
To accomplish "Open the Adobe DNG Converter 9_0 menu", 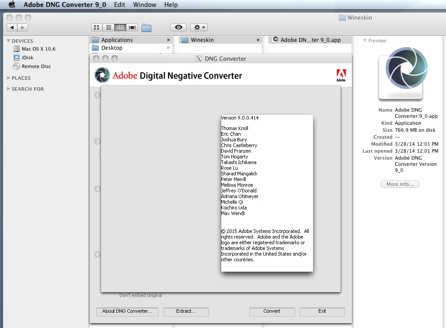I will [65, 4].
